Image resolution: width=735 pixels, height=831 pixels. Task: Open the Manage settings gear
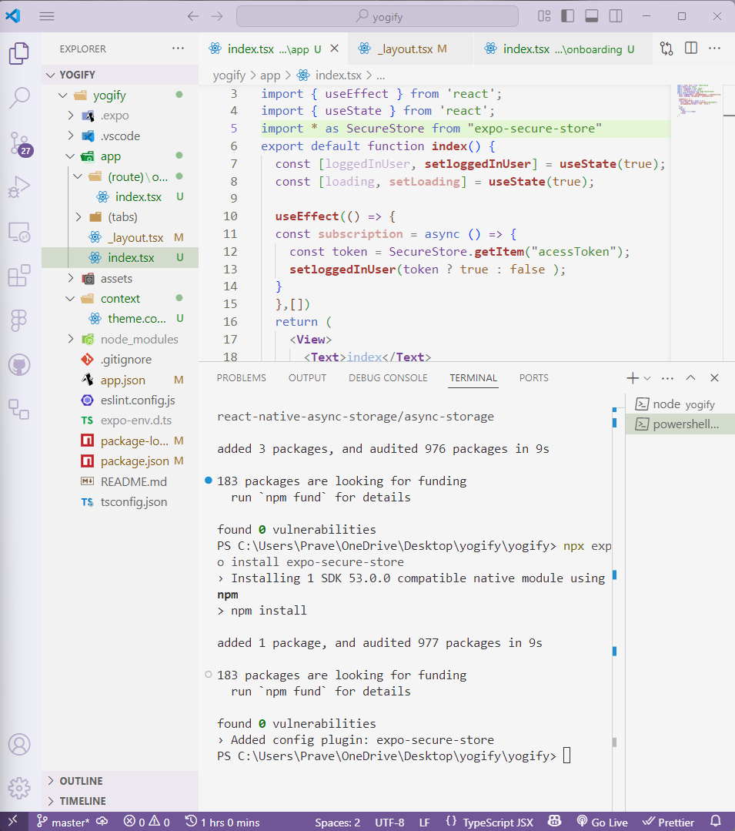(19, 788)
